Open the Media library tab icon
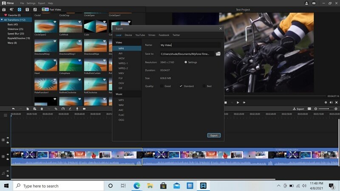Image resolution: width=340 pixels, height=191 pixels. (4, 9)
